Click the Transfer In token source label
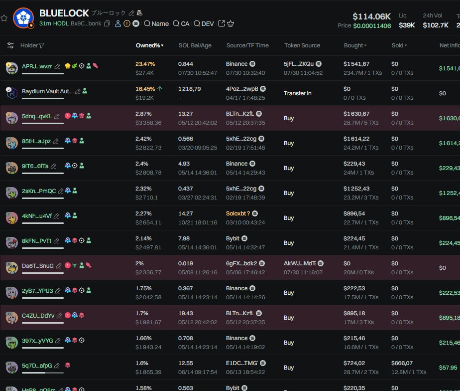This screenshot has width=460, height=391. (298, 93)
